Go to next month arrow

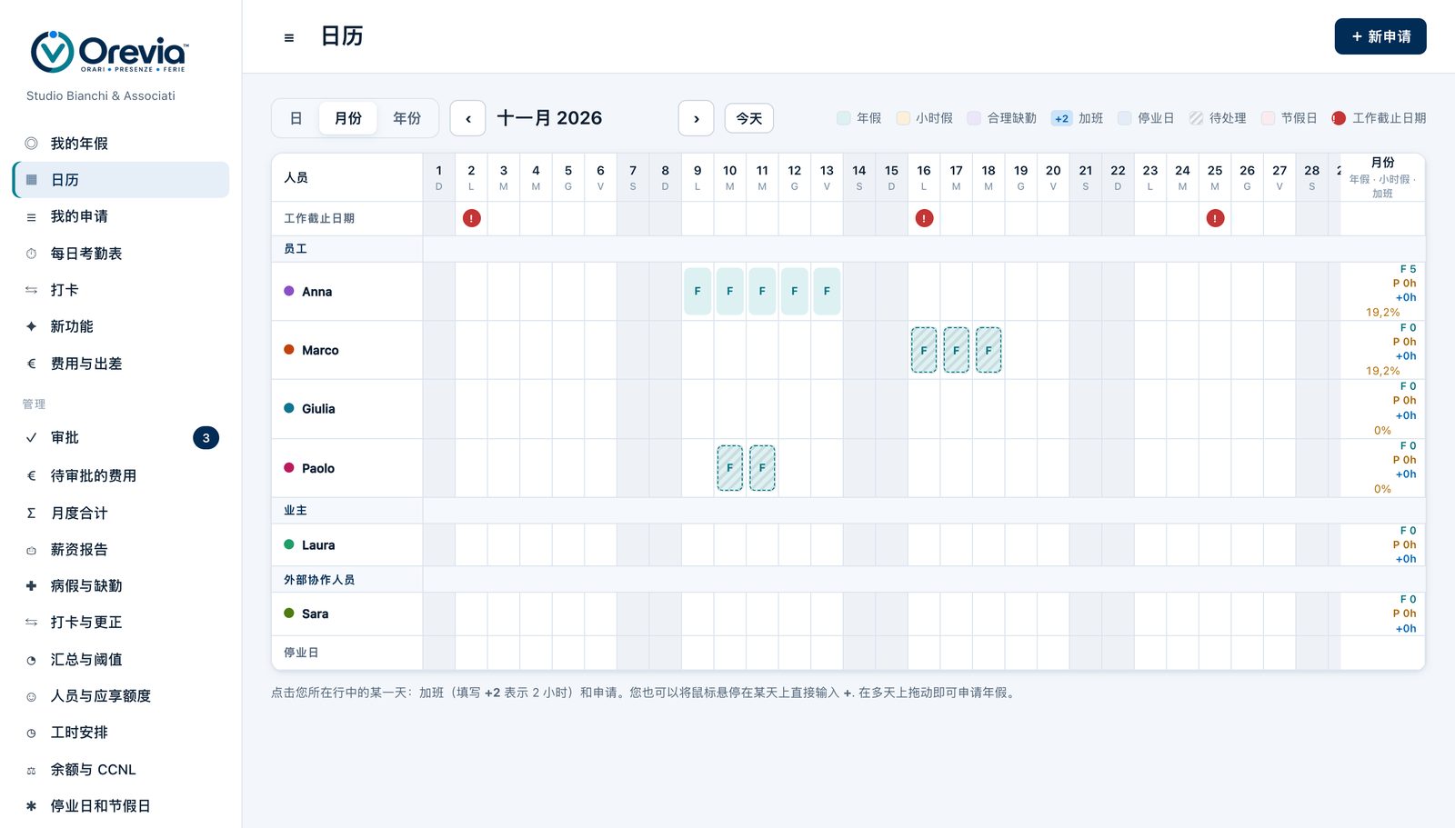(696, 118)
